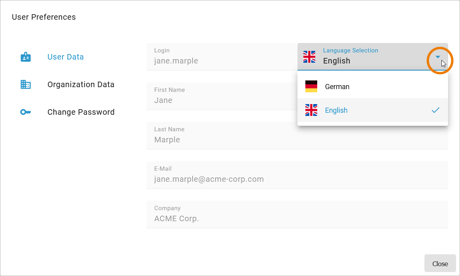460x276 pixels.
Task: Switch to the Change Password section
Action: click(81, 112)
